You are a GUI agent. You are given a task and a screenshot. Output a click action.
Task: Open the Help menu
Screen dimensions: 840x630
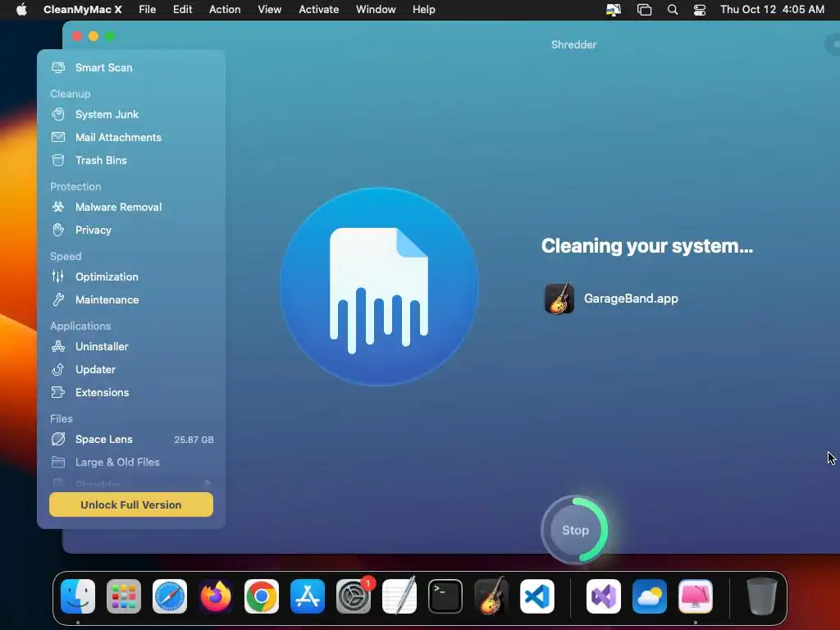pos(424,10)
